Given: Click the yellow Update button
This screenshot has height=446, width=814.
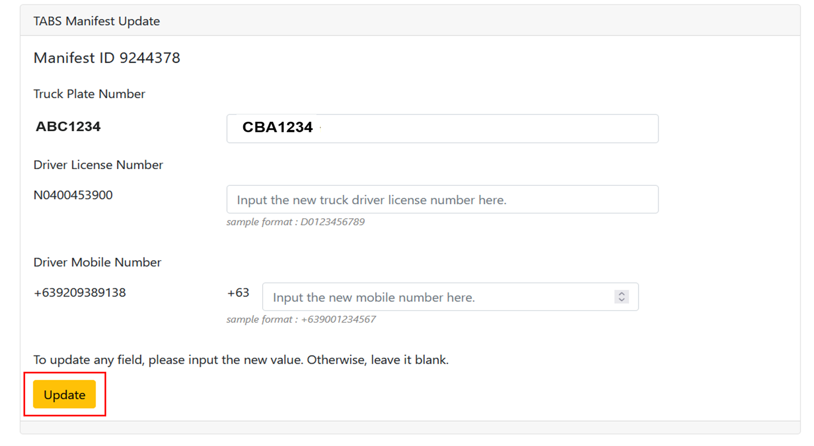Looking at the screenshot, I should pyautogui.click(x=64, y=395).
